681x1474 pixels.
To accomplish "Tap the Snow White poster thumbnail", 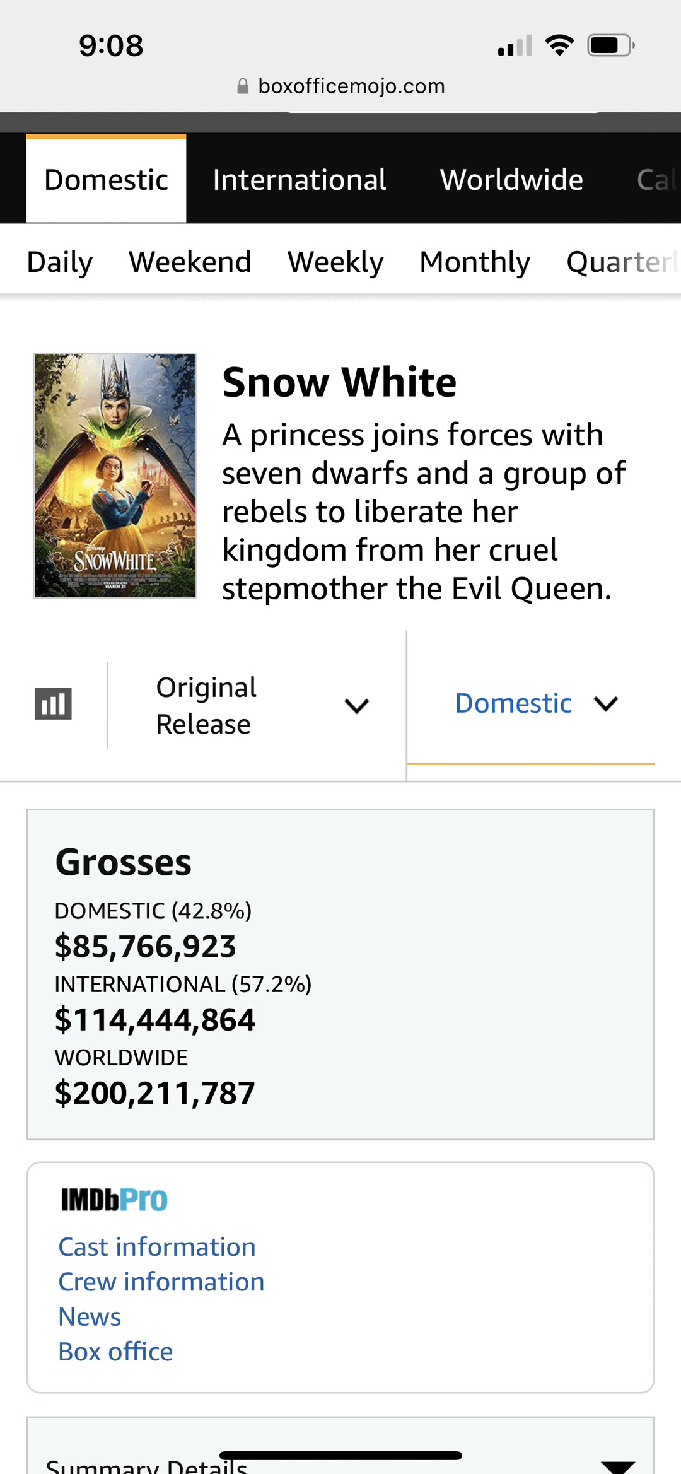I will (115, 476).
